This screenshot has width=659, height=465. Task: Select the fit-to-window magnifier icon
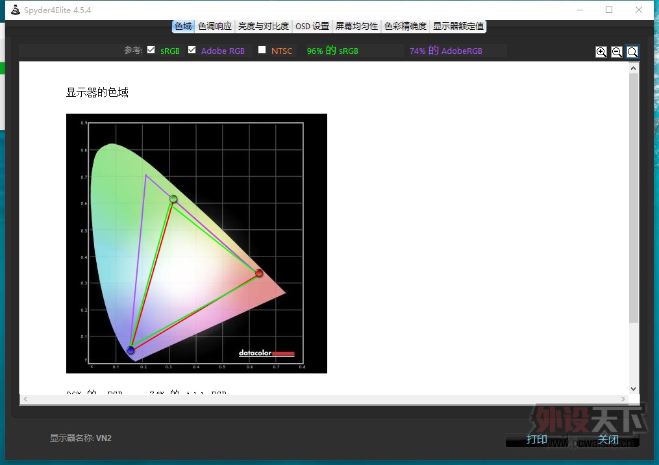tap(632, 52)
